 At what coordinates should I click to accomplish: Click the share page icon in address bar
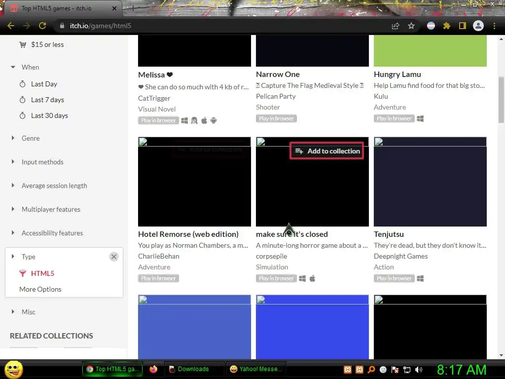(396, 26)
